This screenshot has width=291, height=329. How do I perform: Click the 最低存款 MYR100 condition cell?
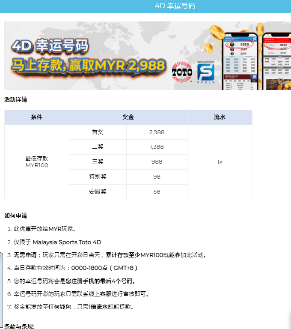pyautogui.click(x=37, y=162)
